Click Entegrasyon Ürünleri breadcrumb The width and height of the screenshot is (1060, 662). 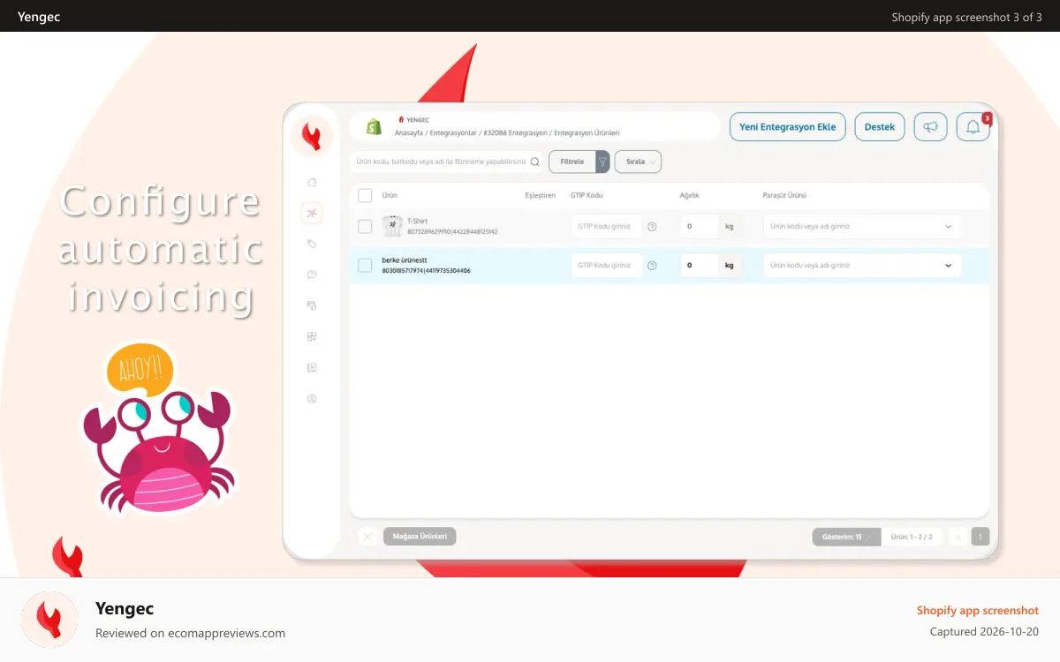(x=587, y=132)
